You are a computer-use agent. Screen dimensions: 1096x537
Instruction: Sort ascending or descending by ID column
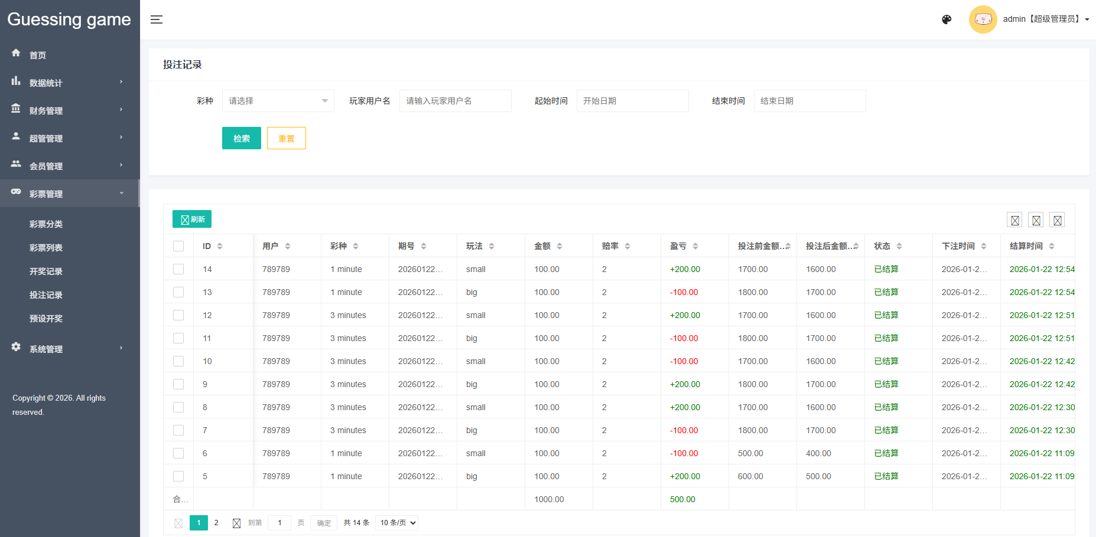[x=220, y=246]
